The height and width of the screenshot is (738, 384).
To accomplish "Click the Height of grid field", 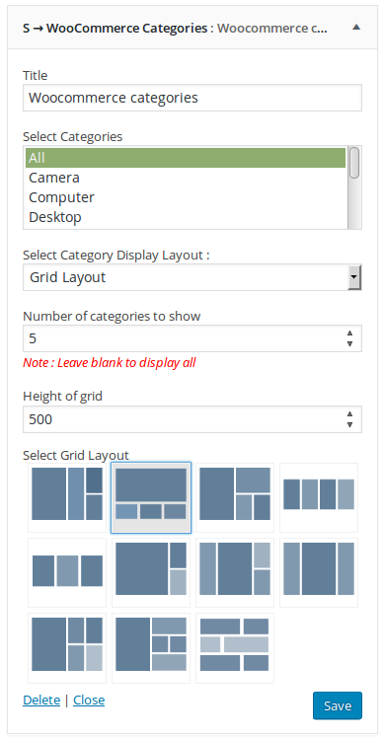I will 192,419.
